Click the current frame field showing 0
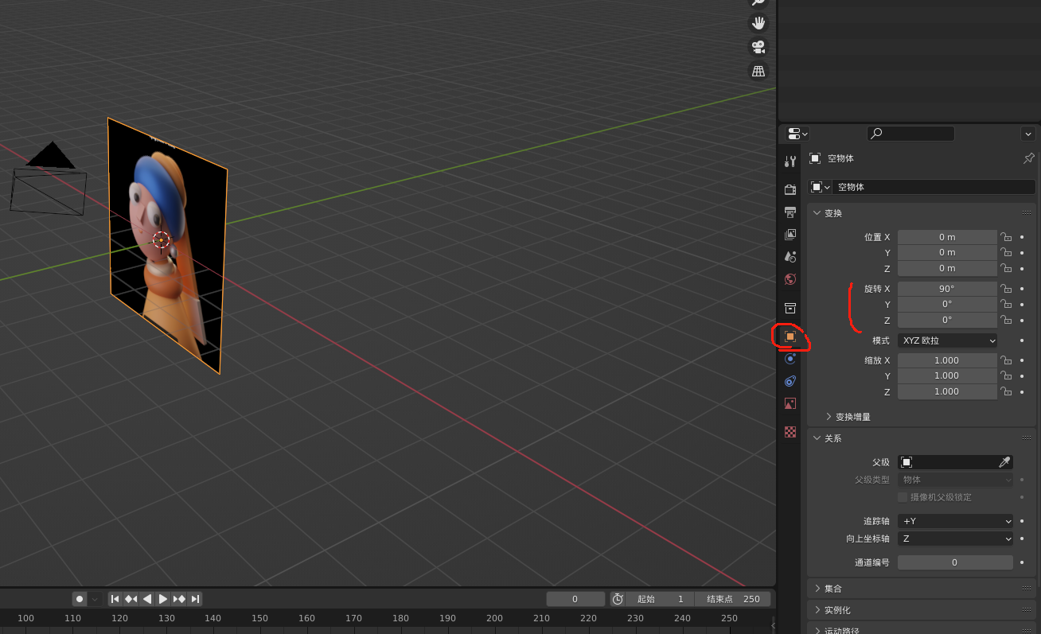1041x634 pixels. click(575, 599)
